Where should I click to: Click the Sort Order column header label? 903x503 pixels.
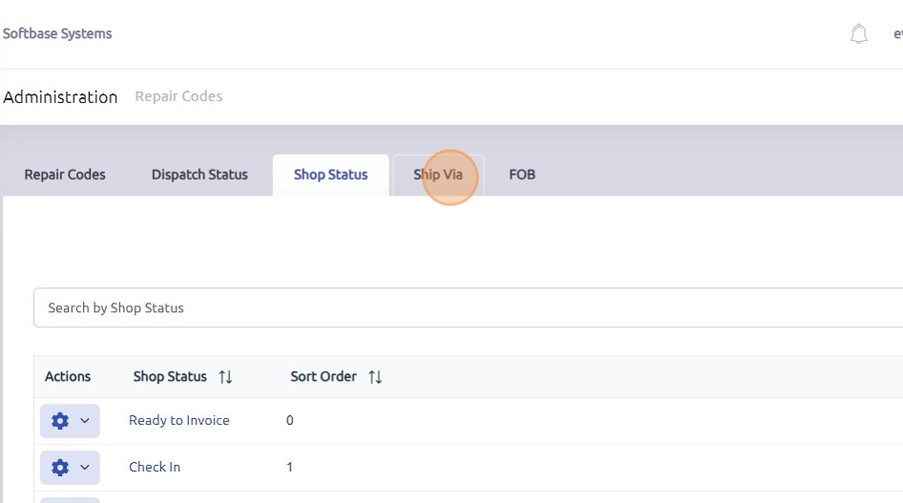pyautogui.click(x=324, y=377)
